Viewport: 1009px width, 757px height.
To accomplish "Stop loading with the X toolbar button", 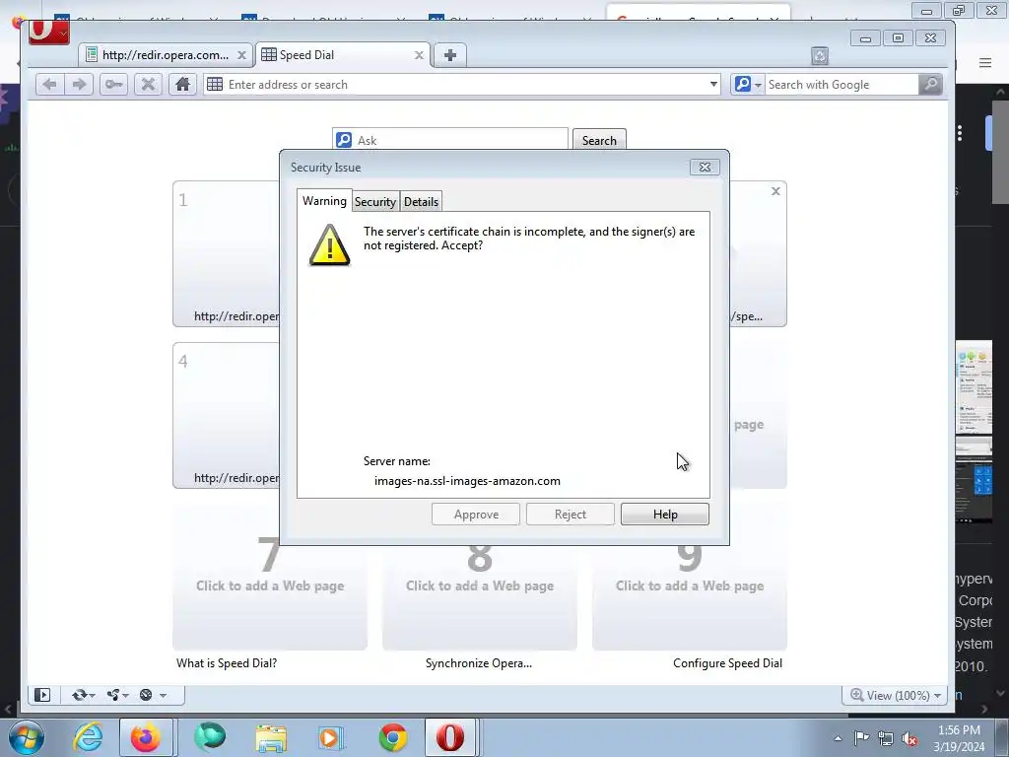I will pyautogui.click(x=148, y=85).
